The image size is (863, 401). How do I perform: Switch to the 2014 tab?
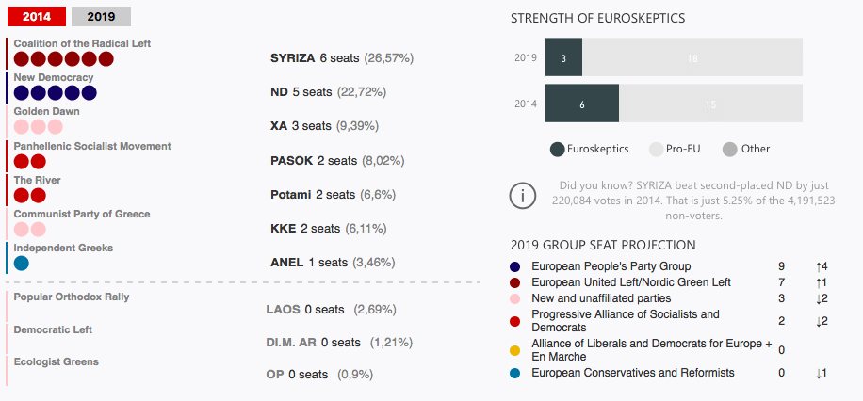click(37, 16)
